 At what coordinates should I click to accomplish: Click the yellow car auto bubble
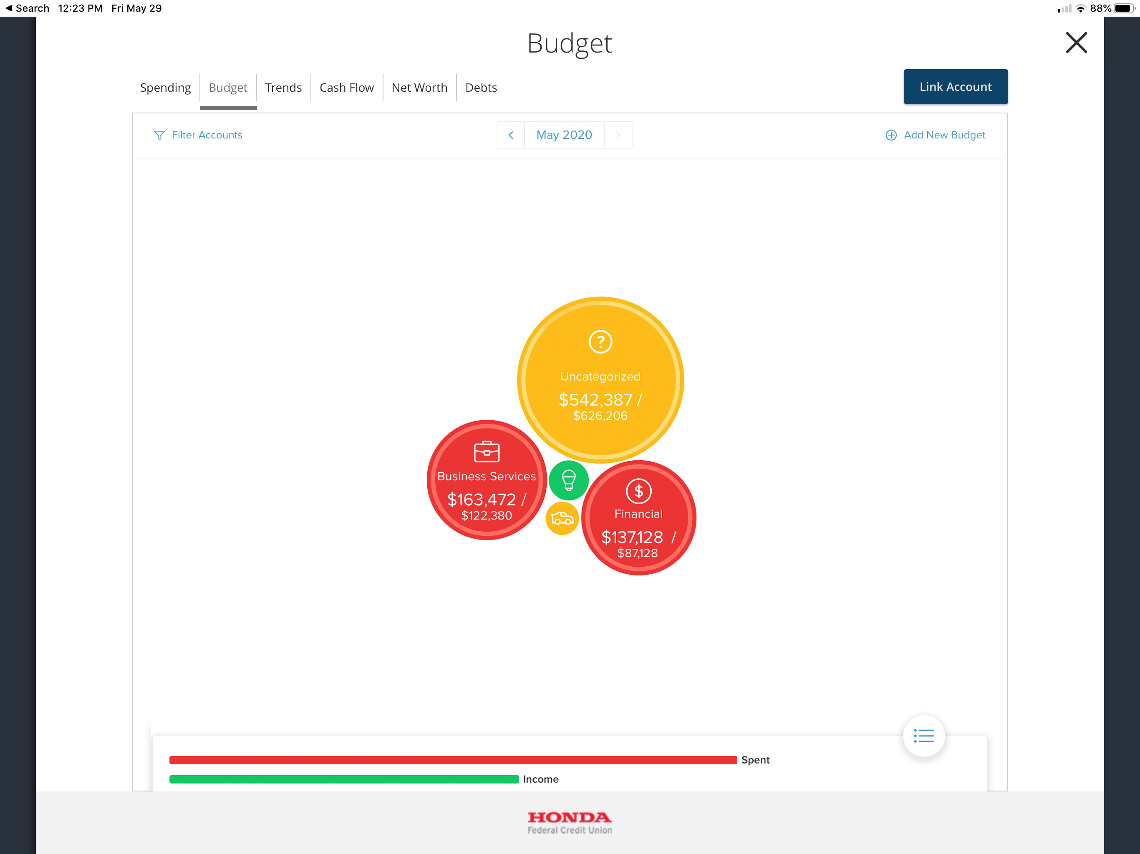coord(562,518)
